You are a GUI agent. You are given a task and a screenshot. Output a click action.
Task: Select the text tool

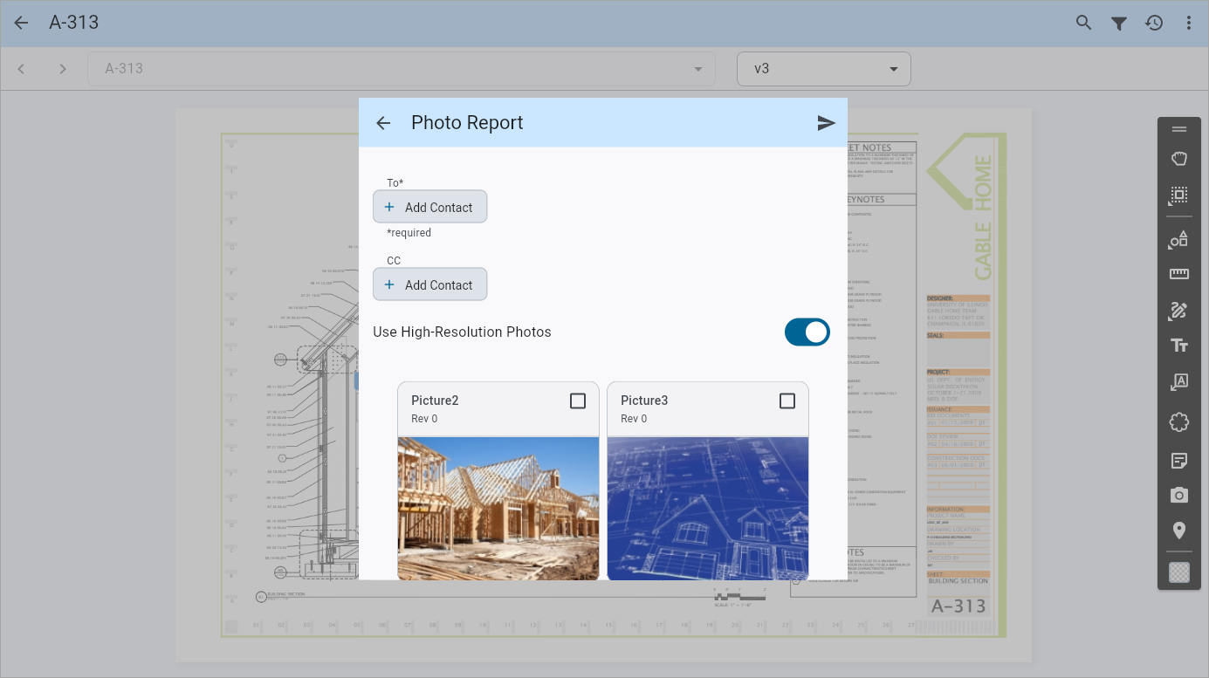coord(1179,346)
